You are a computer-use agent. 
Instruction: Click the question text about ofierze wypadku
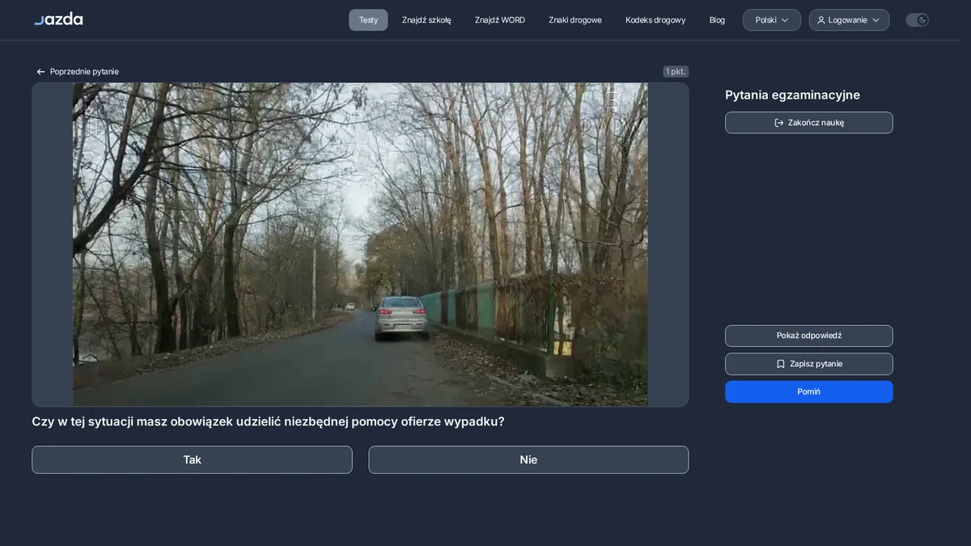(x=268, y=421)
